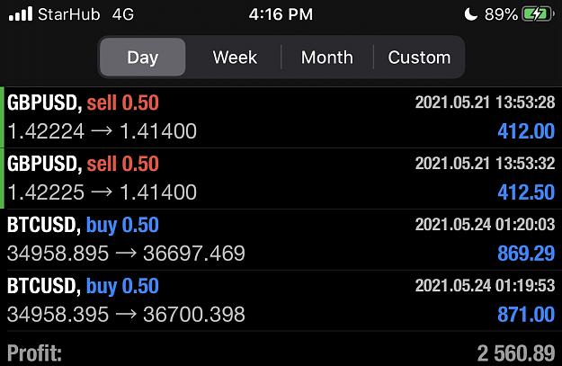Tap price 34958.895 → 36697.469 line
Screen dimensions: 562x366
pyautogui.click(x=126, y=254)
